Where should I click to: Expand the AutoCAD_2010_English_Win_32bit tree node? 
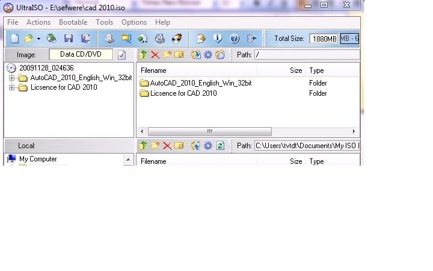click(x=12, y=78)
